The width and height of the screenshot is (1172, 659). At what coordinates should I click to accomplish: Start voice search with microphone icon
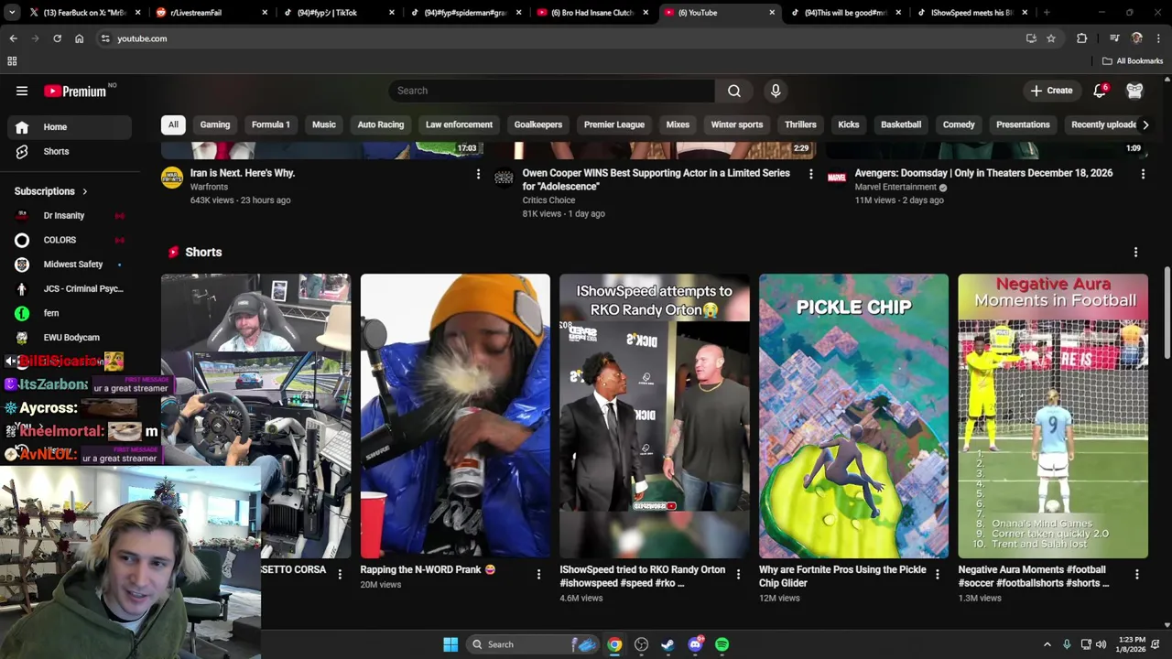coord(776,91)
